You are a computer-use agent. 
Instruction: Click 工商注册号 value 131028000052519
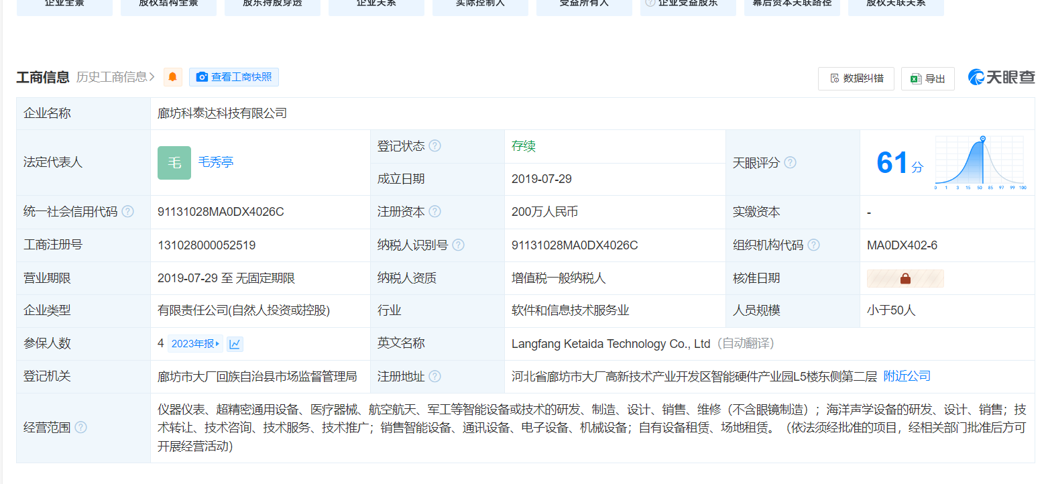pyautogui.click(x=207, y=245)
